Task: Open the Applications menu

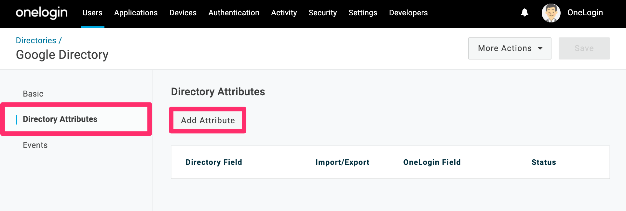Action: pos(136,13)
